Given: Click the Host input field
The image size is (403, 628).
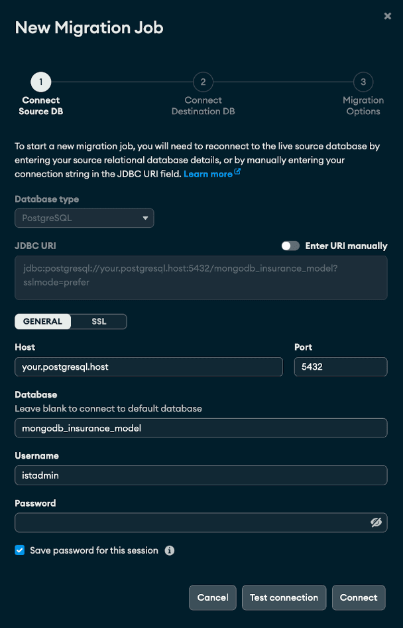Looking at the screenshot, I should click(148, 366).
